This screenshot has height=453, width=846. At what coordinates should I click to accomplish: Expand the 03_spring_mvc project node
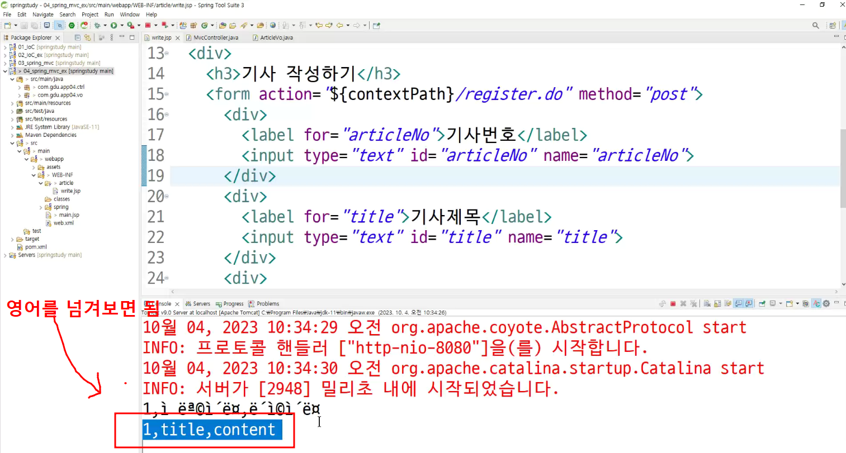point(5,63)
